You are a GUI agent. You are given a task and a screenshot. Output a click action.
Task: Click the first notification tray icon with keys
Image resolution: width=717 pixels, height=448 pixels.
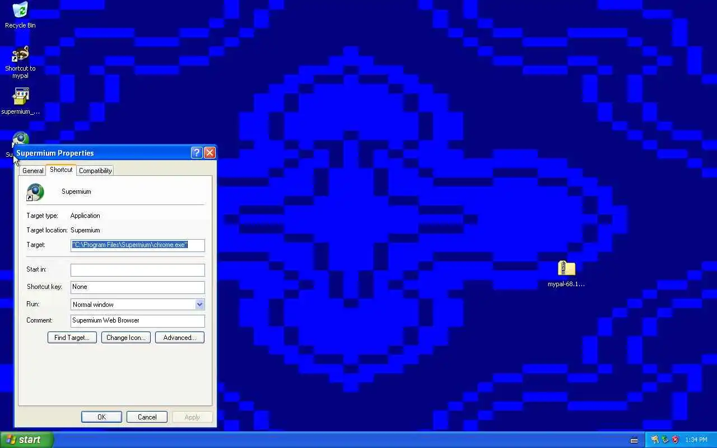point(655,440)
